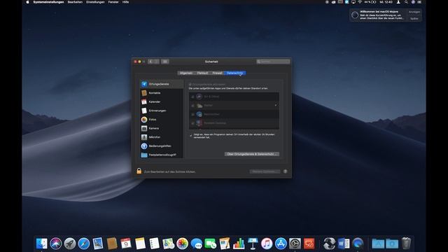448x252 pixels.
Task: Open Microsoft Word icon in Dock
Action: pos(344,244)
